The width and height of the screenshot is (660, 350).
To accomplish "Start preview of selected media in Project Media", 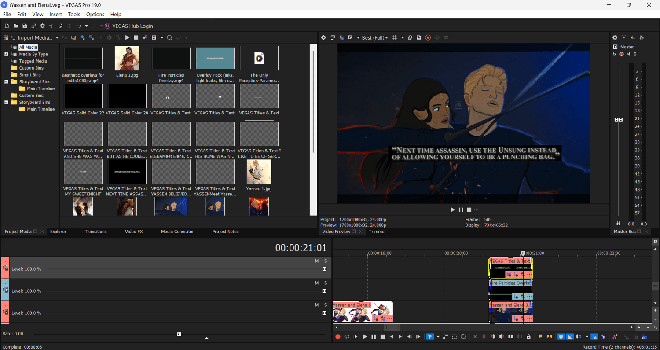I will point(127,38).
